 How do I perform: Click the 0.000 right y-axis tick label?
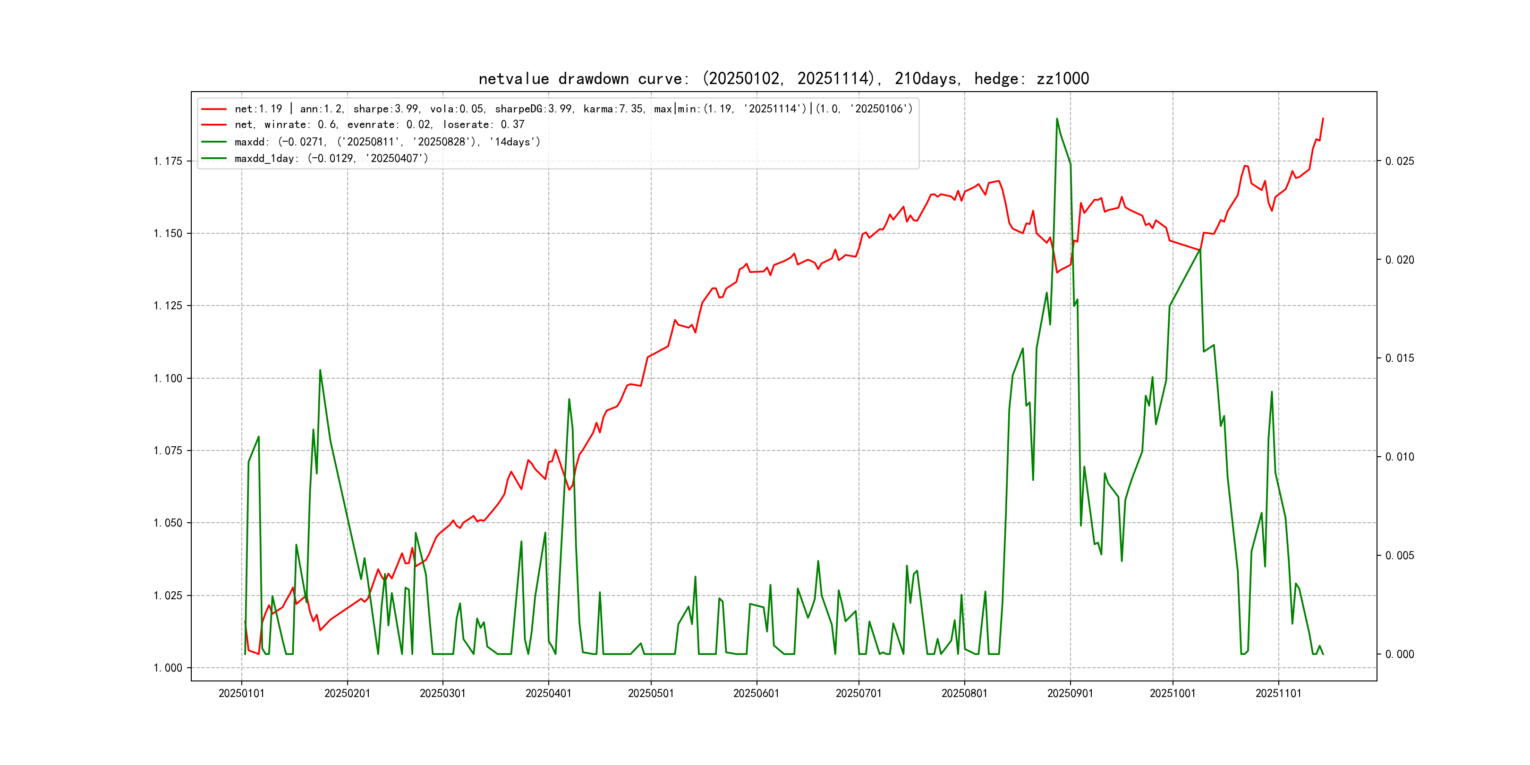click(1399, 654)
